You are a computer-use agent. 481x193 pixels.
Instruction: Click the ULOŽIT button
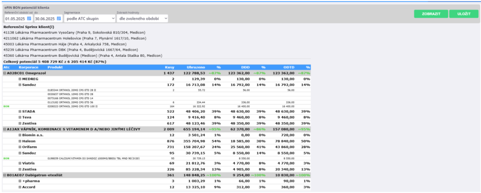[x=463, y=14]
